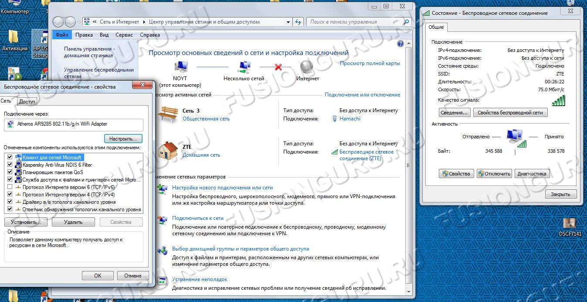The height and width of the screenshot is (302, 587).
Task: Click the refresh icon beside address bar
Action: tap(298, 22)
